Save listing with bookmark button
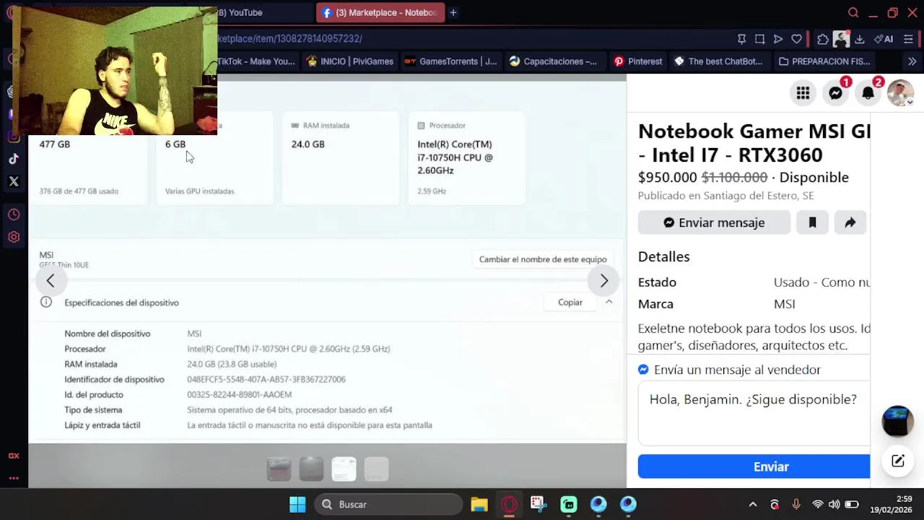This screenshot has height=520, width=924. click(812, 222)
